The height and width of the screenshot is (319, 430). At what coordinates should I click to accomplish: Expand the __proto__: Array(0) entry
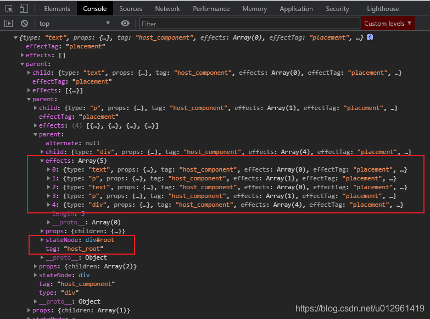click(x=48, y=222)
